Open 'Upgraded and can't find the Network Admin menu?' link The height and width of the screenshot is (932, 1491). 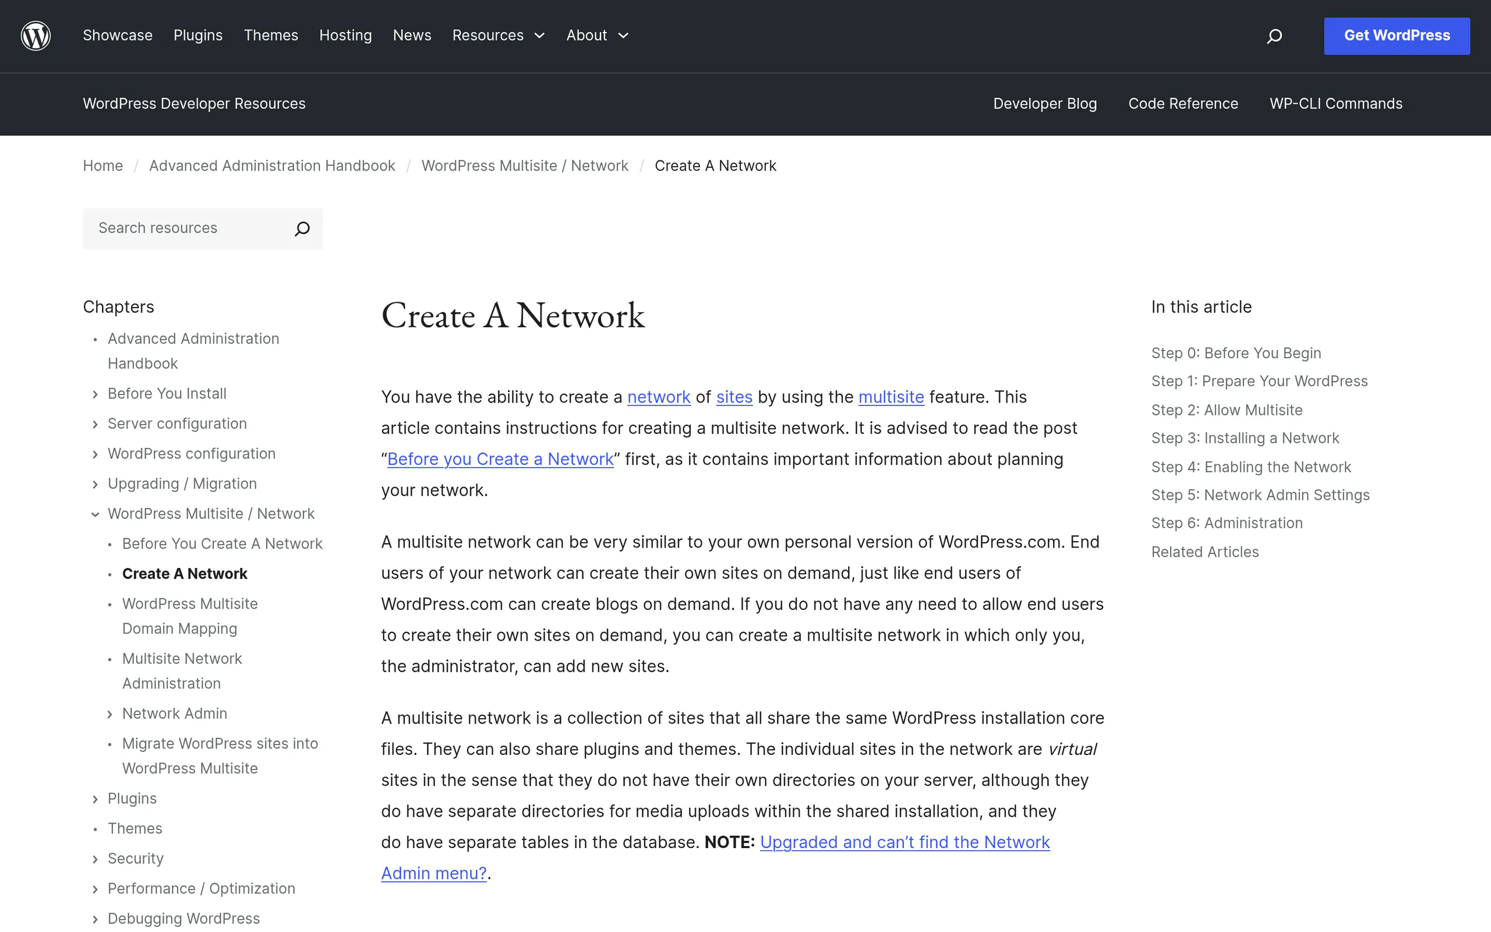[905, 842]
